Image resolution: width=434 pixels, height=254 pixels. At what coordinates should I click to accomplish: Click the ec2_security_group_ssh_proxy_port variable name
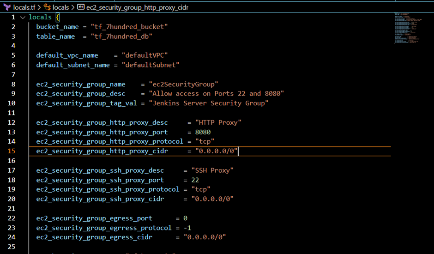(100, 180)
